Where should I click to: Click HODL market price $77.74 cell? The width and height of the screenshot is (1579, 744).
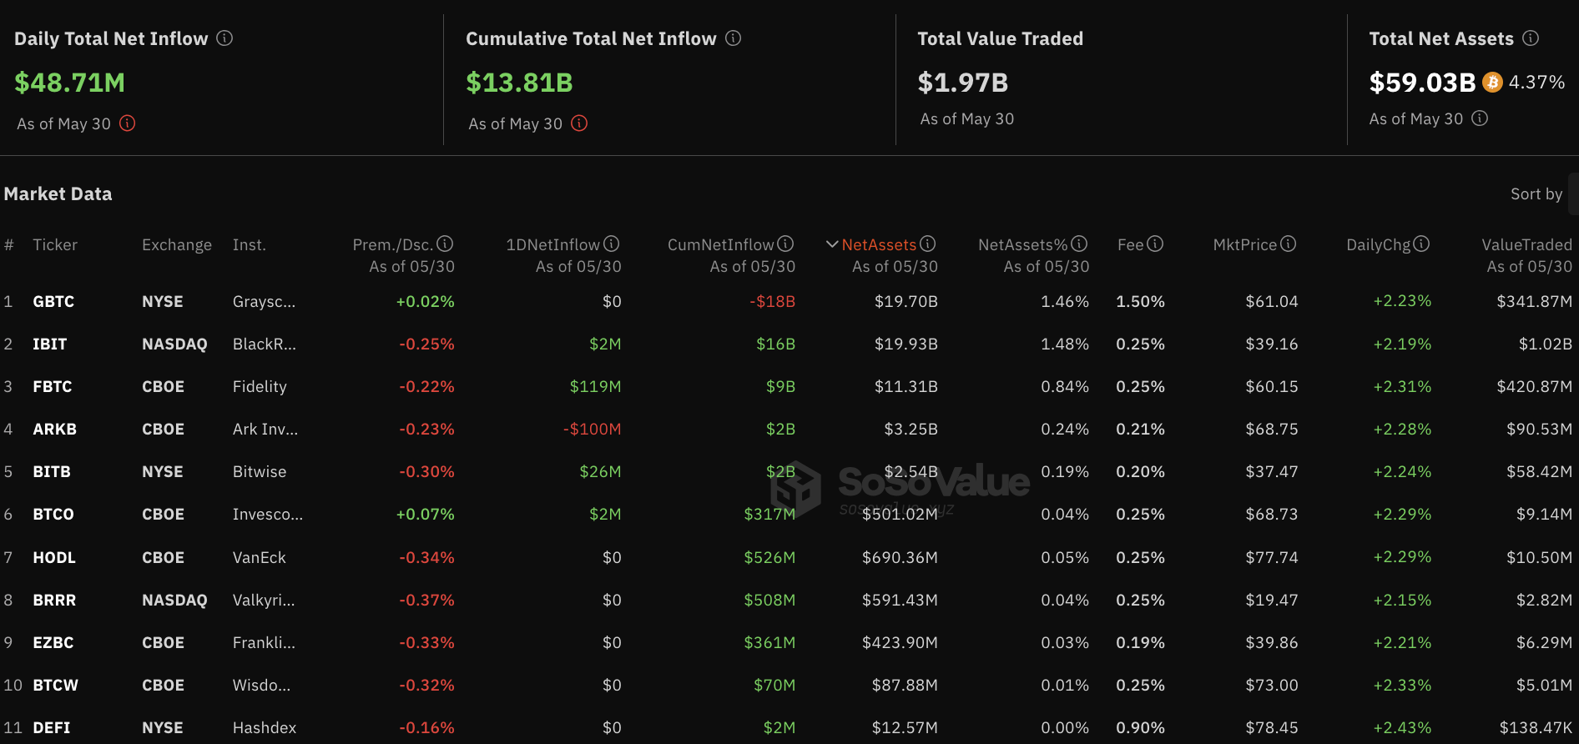click(1272, 557)
